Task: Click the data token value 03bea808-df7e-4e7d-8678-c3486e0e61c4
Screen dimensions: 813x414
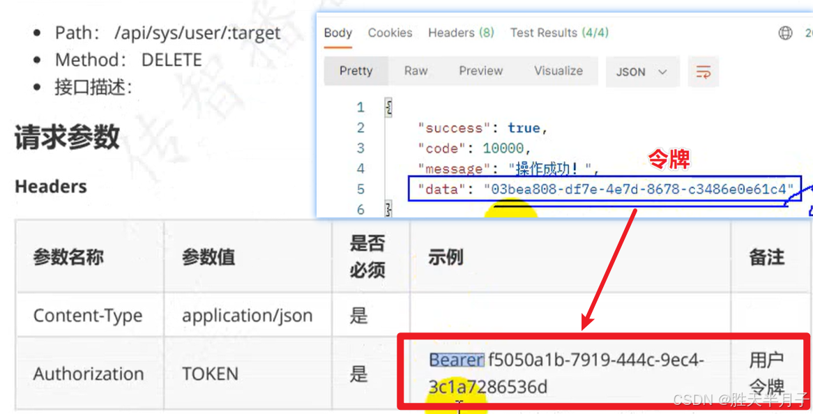Action: click(x=639, y=189)
